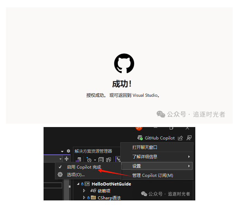Image resolution: width=243 pixels, height=207 pixels.
Task: Select the HelloDotNetGuide project
Action: (x=111, y=184)
